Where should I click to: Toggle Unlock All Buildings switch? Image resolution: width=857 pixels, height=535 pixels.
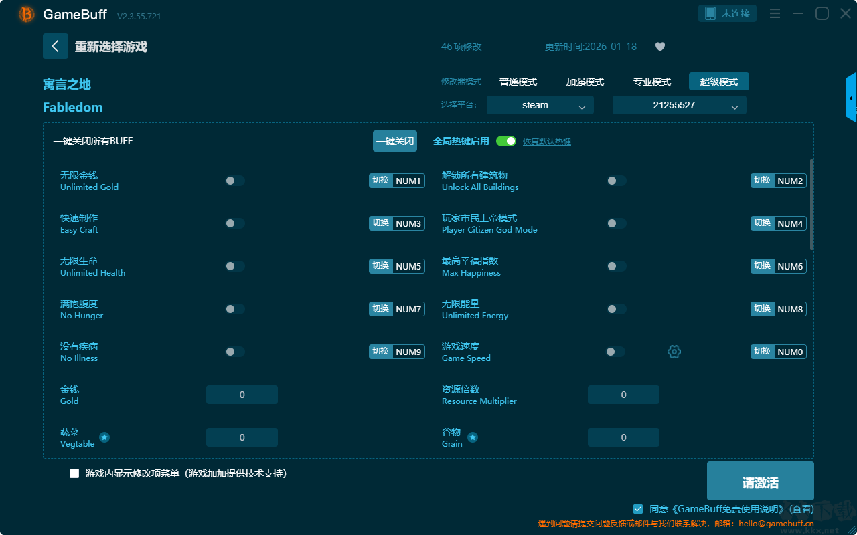pos(617,181)
